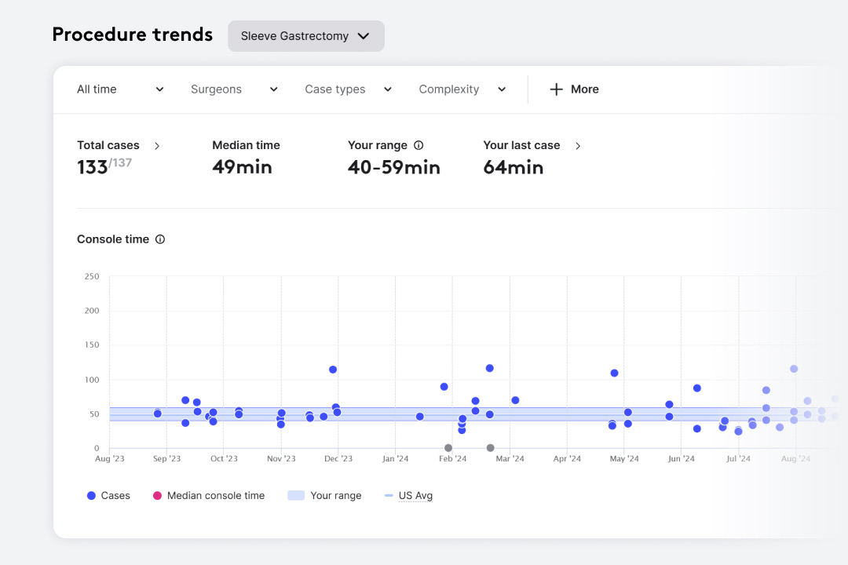The image size is (848, 565).
Task: Open the Sleeve Gastrectomy procedure selector
Action: [x=306, y=36]
